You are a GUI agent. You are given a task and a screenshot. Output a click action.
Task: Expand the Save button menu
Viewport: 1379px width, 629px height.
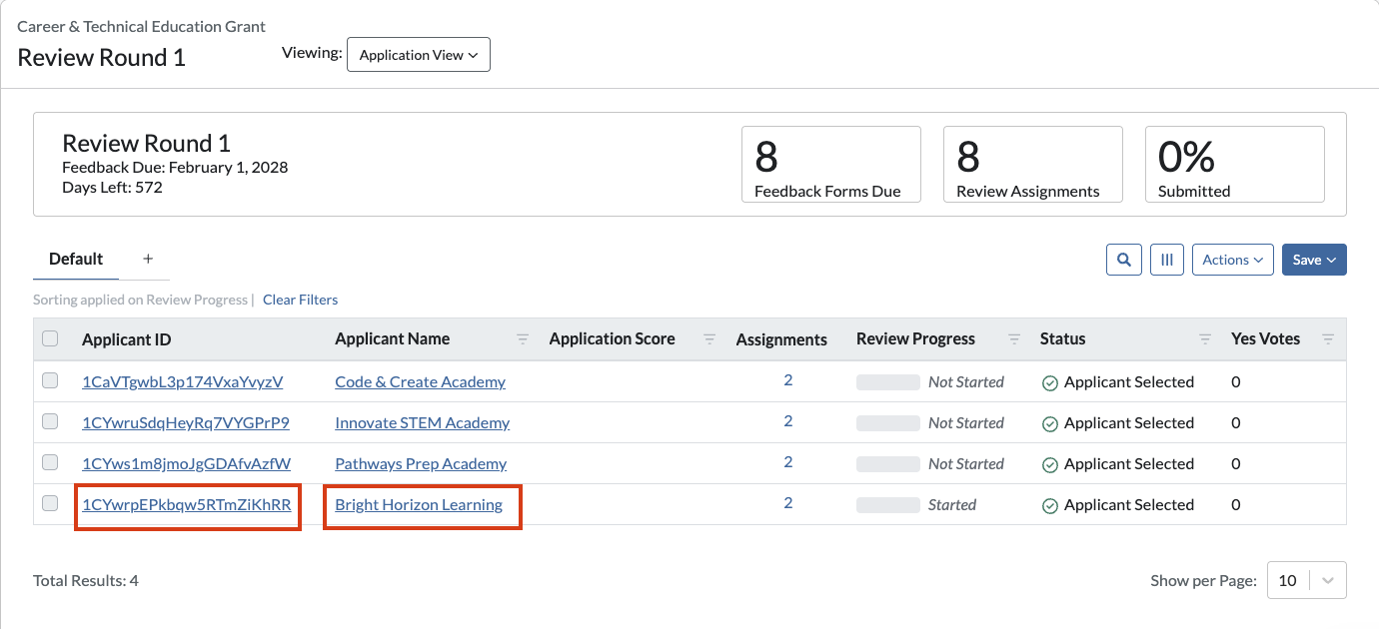(1315, 260)
